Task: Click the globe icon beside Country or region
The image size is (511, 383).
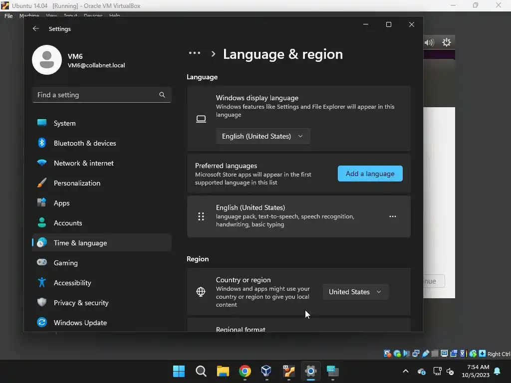Action: click(x=201, y=291)
